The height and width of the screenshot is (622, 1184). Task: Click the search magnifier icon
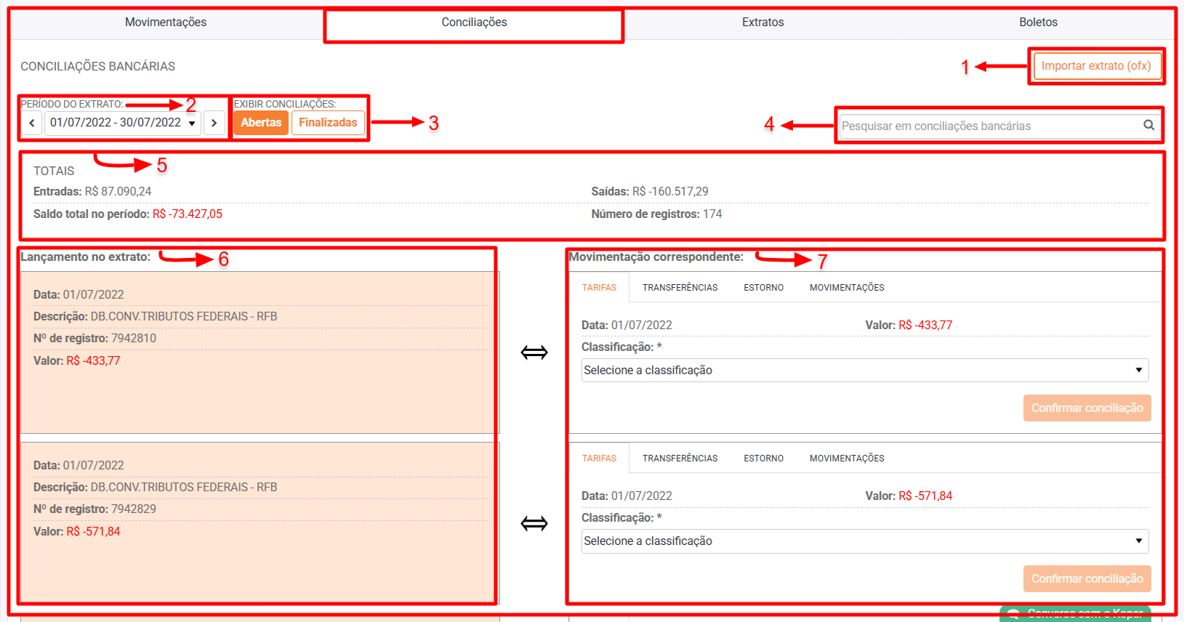click(x=1148, y=125)
